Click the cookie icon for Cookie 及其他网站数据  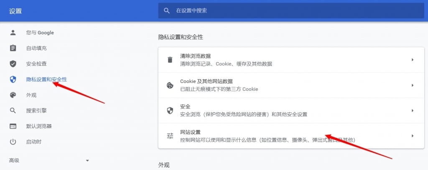coord(170,85)
